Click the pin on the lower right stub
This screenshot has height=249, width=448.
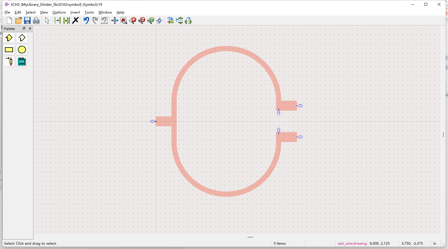click(300, 137)
